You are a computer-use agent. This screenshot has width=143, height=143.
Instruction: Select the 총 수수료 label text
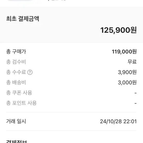(16, 72)
